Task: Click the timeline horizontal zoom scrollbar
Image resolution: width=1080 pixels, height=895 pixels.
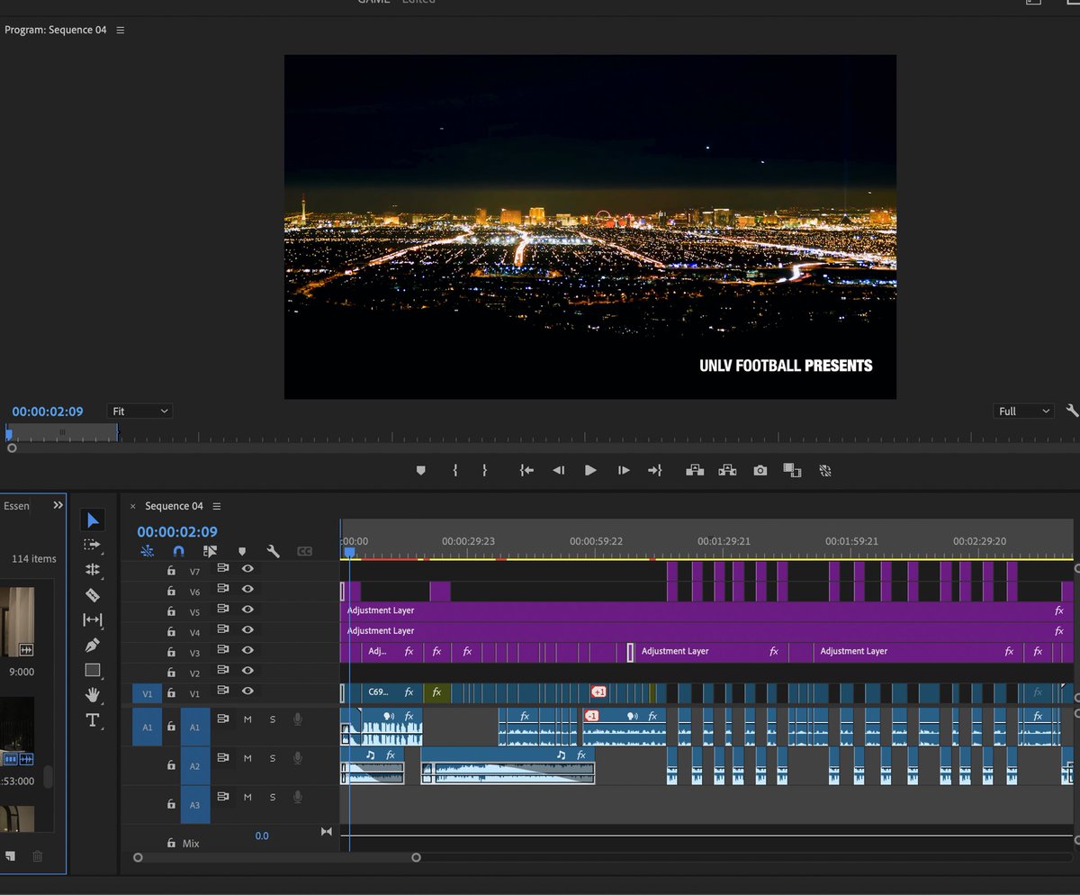Action: [x=277, y=857]
